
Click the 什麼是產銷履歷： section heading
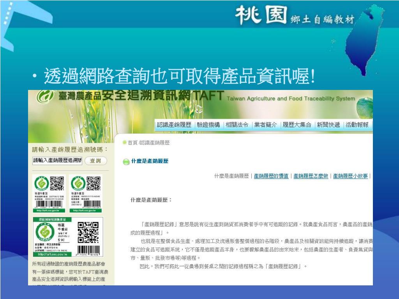pos(151,200)
